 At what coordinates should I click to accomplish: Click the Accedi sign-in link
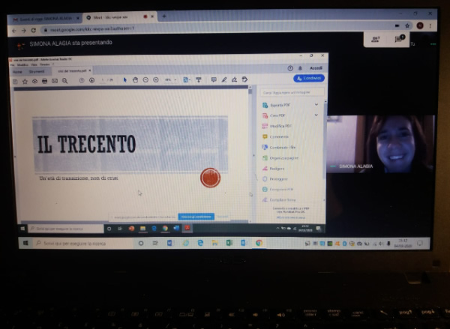point(316,68)
